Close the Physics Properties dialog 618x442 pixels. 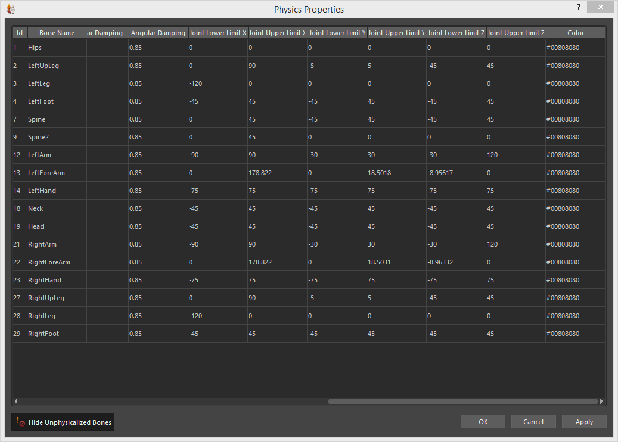(x=600, y=7)
